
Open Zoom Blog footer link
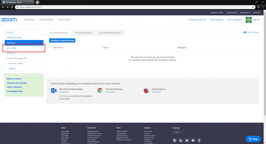[x=65, y=132]
